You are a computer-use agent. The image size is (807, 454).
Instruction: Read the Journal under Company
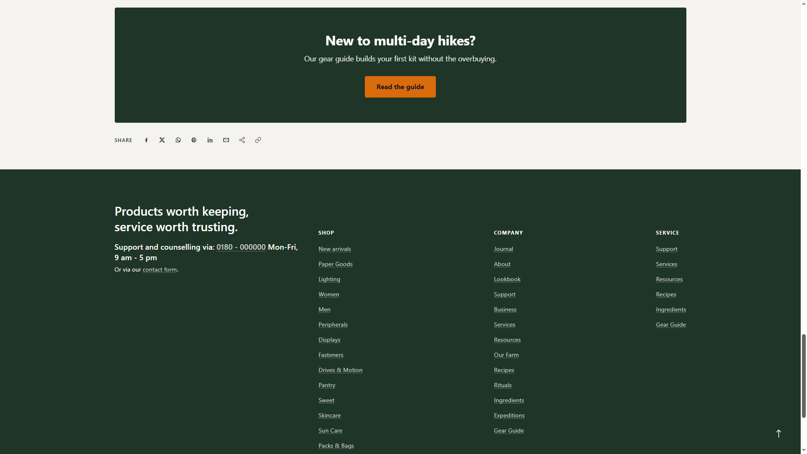[x=504, y=249]
